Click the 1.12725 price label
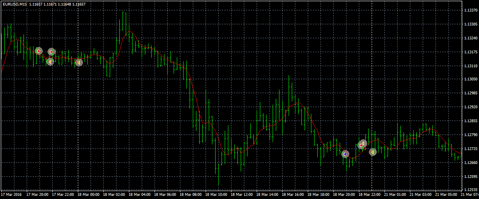 (471, 148)
